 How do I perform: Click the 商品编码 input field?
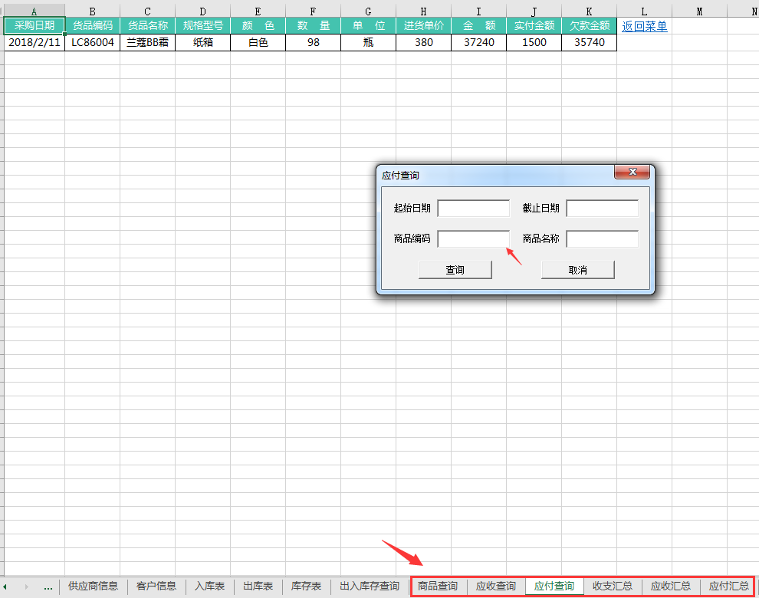(x=473, y=238)
